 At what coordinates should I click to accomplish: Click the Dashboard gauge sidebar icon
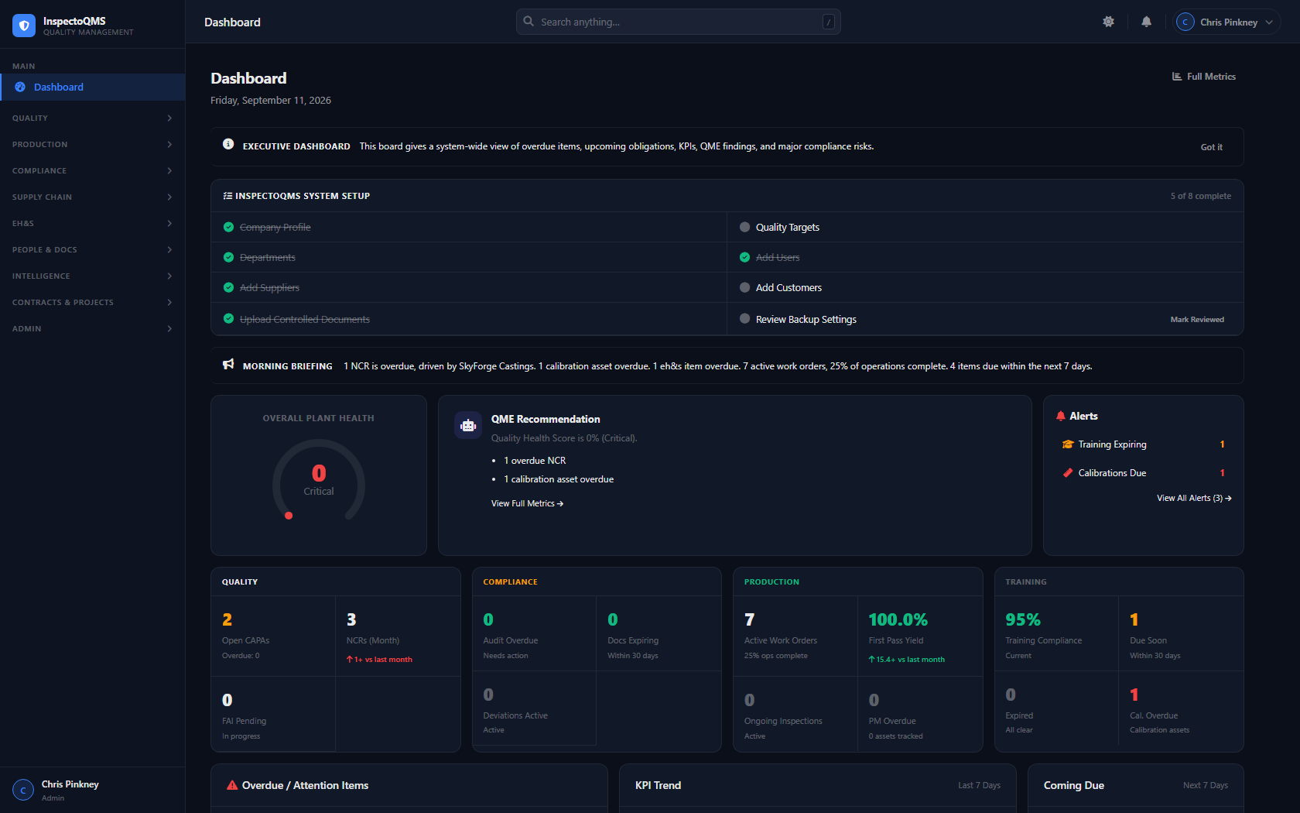pyautogui.click(x=20, y=87)
